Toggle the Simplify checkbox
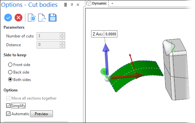 pos(8,106)
